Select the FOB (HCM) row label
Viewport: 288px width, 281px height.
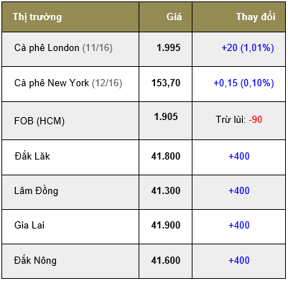point(40,121)
